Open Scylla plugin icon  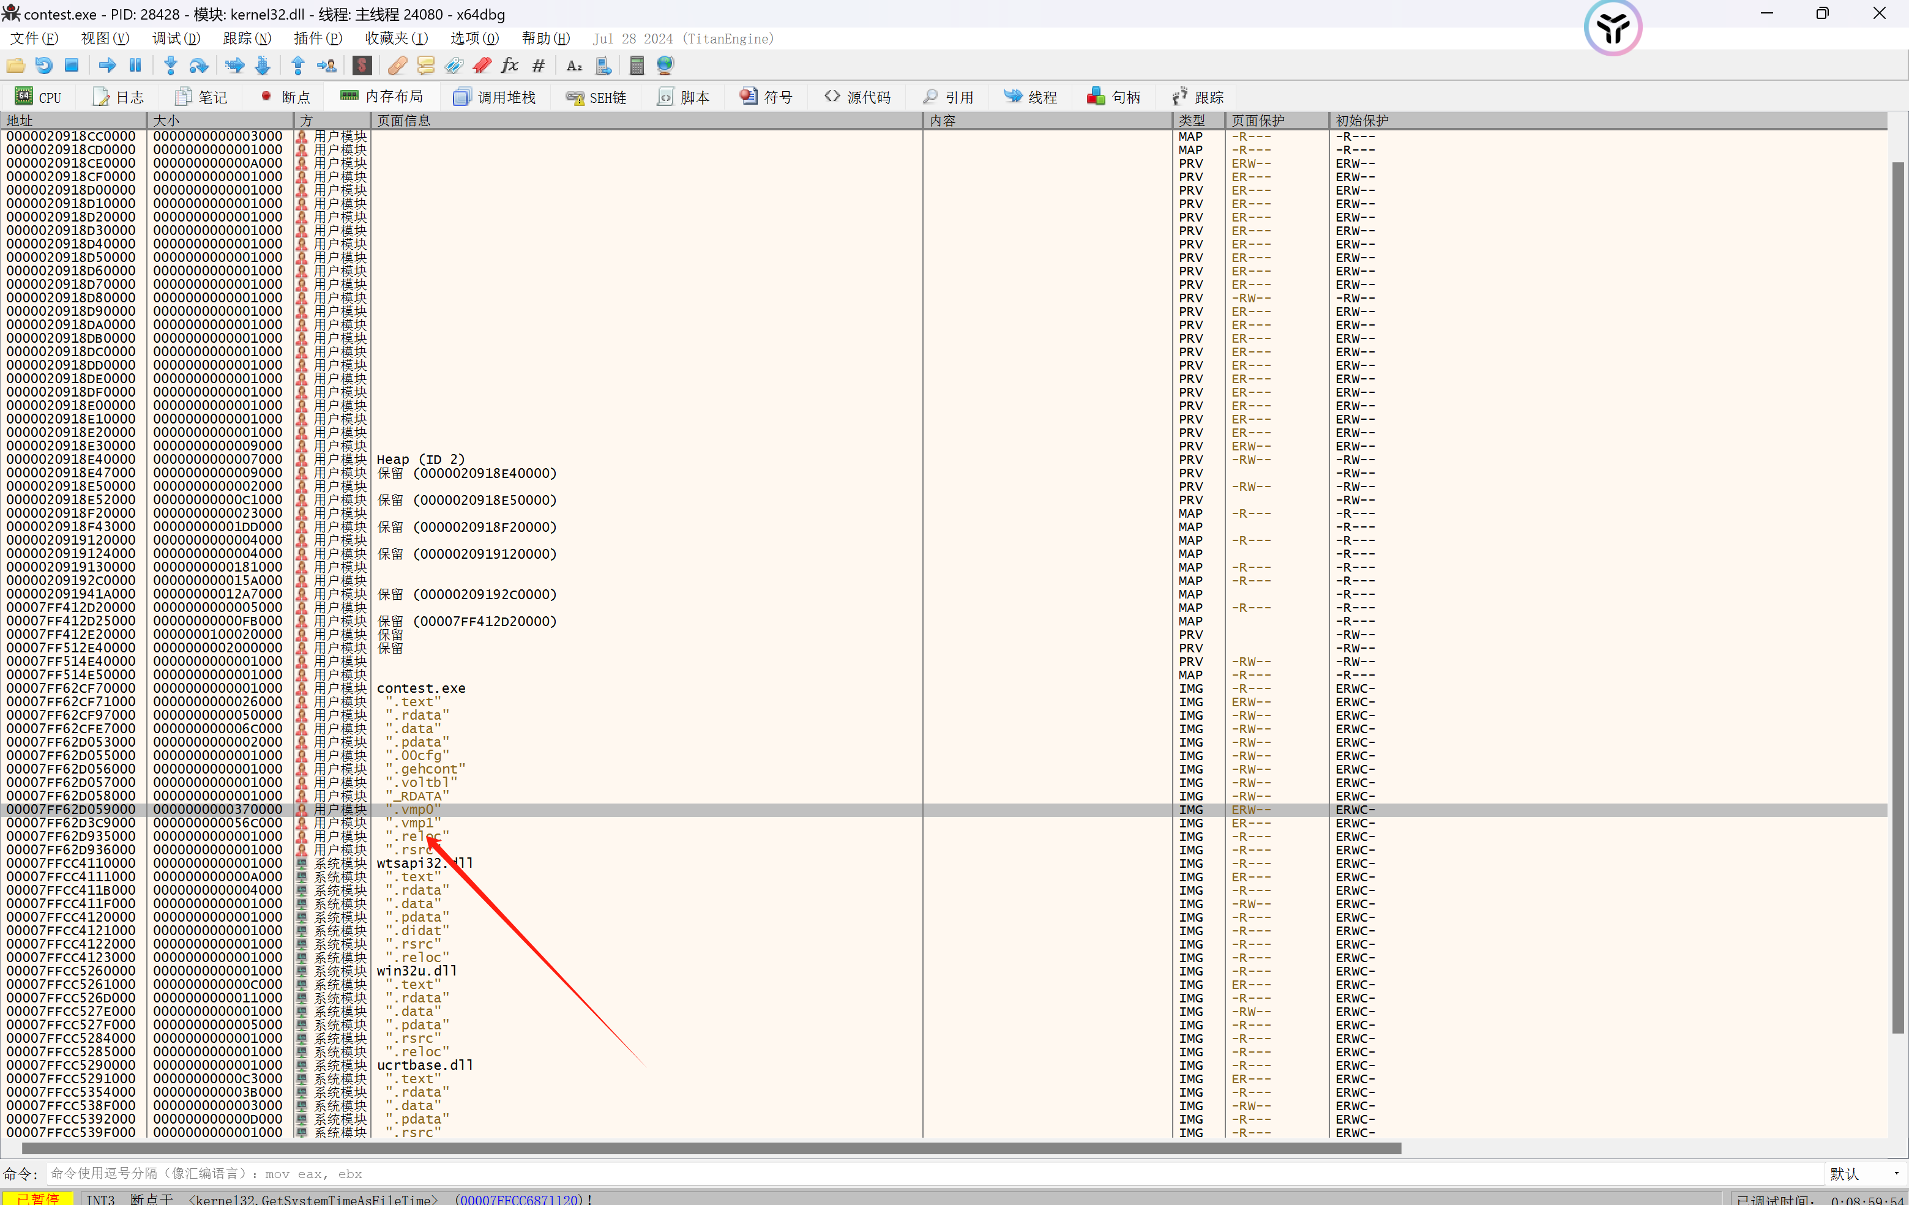362,66
